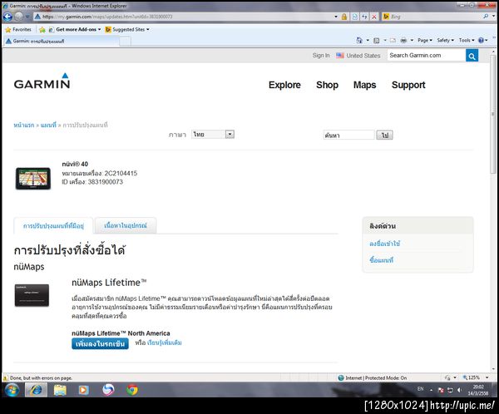Click the Sign In link
This screenshot has width=499, height=414.
pos(321,56)
